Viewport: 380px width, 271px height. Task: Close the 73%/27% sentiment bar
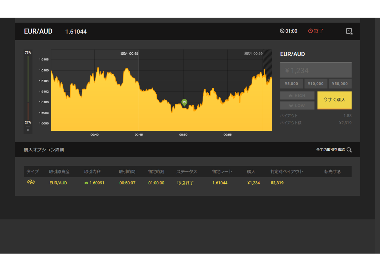[x=28, y=130]
